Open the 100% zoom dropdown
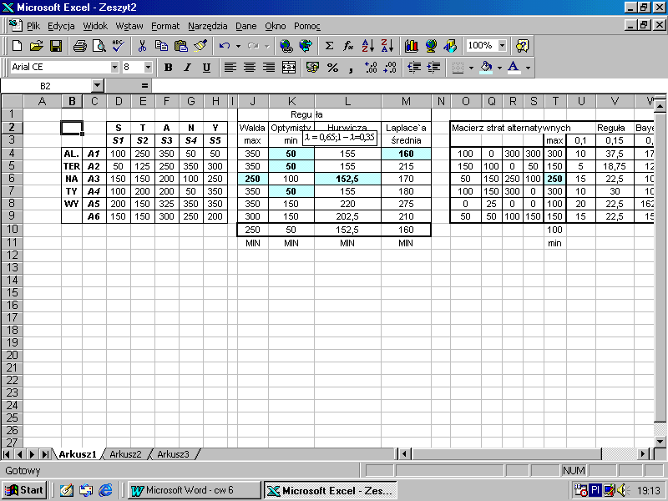This screenshot has width=668, height=501. (502, 46)
